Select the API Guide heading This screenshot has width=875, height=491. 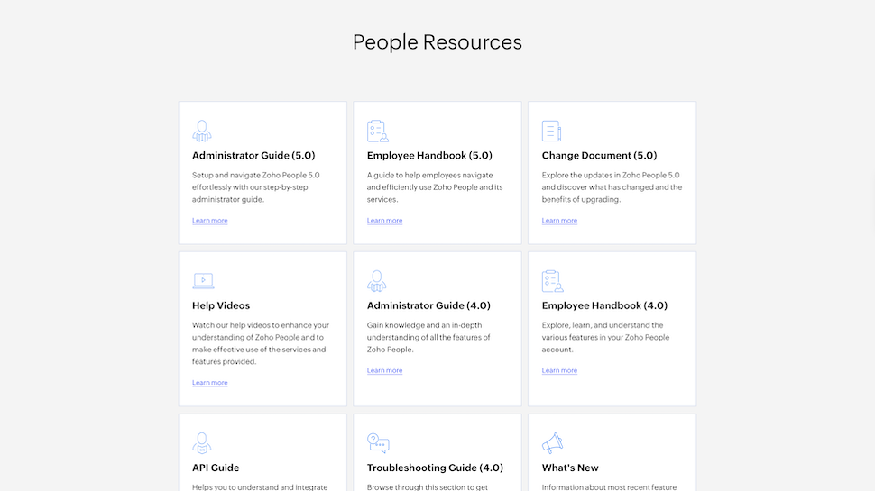[x=216, y=468]
